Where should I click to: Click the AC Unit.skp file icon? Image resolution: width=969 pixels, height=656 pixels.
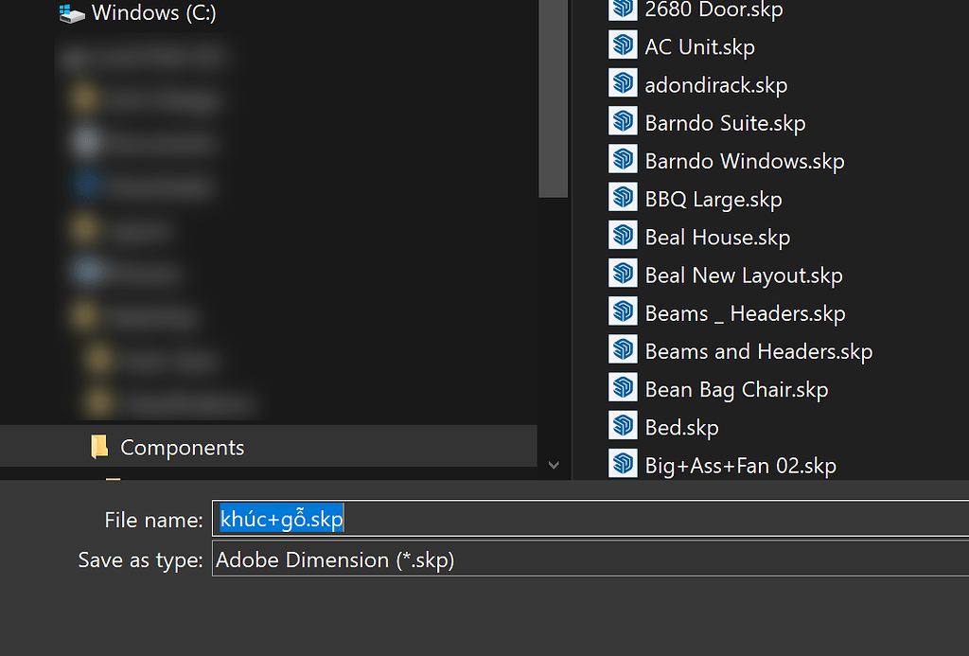coord(623,44)
